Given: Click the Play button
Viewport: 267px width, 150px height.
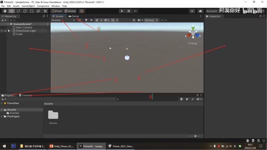Looking at the screenshot, I should (x=122, y=11).
